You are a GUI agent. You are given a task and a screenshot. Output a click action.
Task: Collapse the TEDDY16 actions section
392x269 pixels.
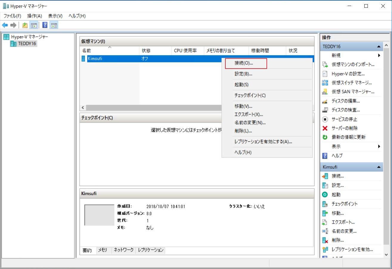[x=379, y=46]
